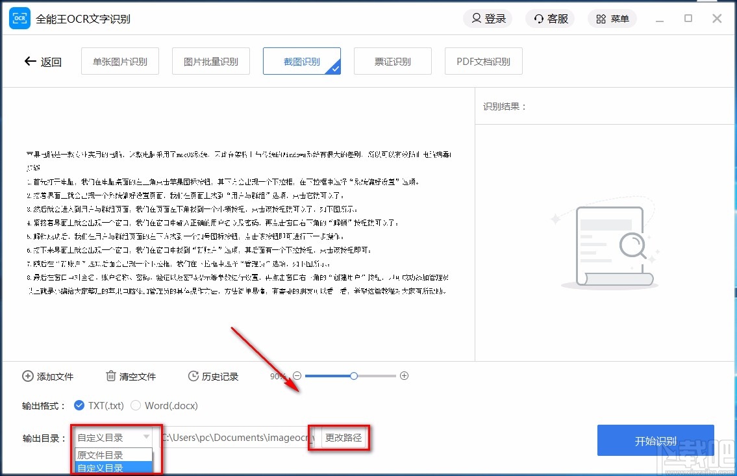Viewport: 737px width, 476px height.
Task: Click the back arrow next to 返回
Action: pos(30,61)
